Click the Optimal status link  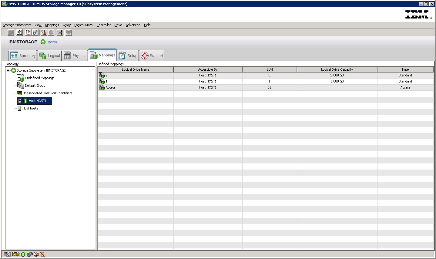tap(52, 42)
